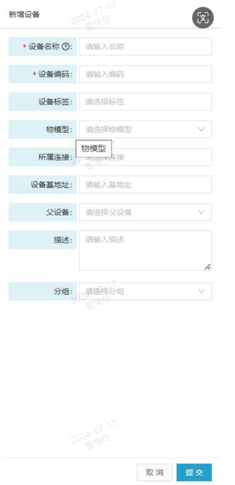Submit the form with 提交 button

point(194,473)
